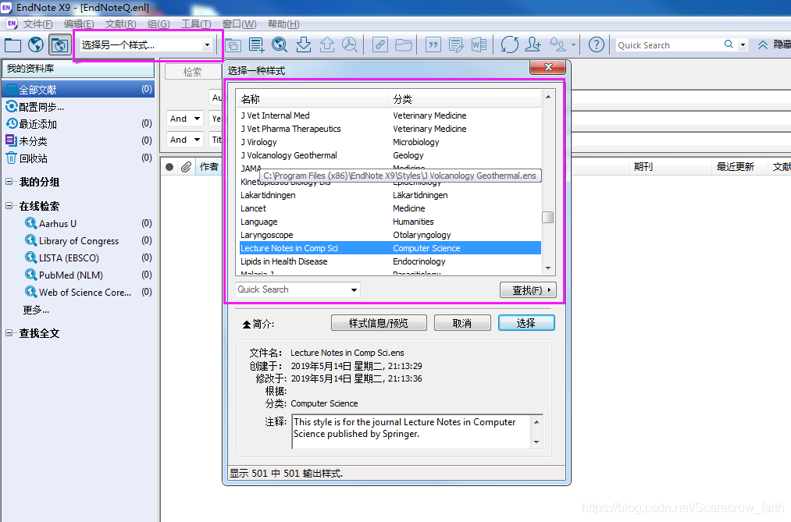Collapse the 我的分组 group

[9, 181]
